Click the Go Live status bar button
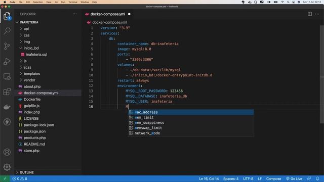The width and height of the screenshot is (324, 182). 294,178
